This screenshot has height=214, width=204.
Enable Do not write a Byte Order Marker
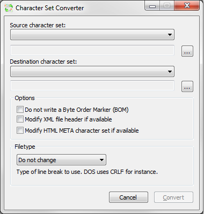(20, 110)
